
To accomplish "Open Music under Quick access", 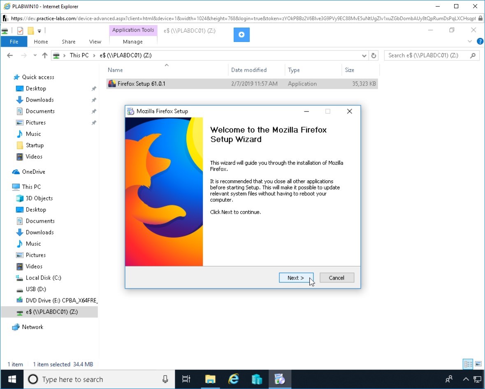I will click(33, 134).
